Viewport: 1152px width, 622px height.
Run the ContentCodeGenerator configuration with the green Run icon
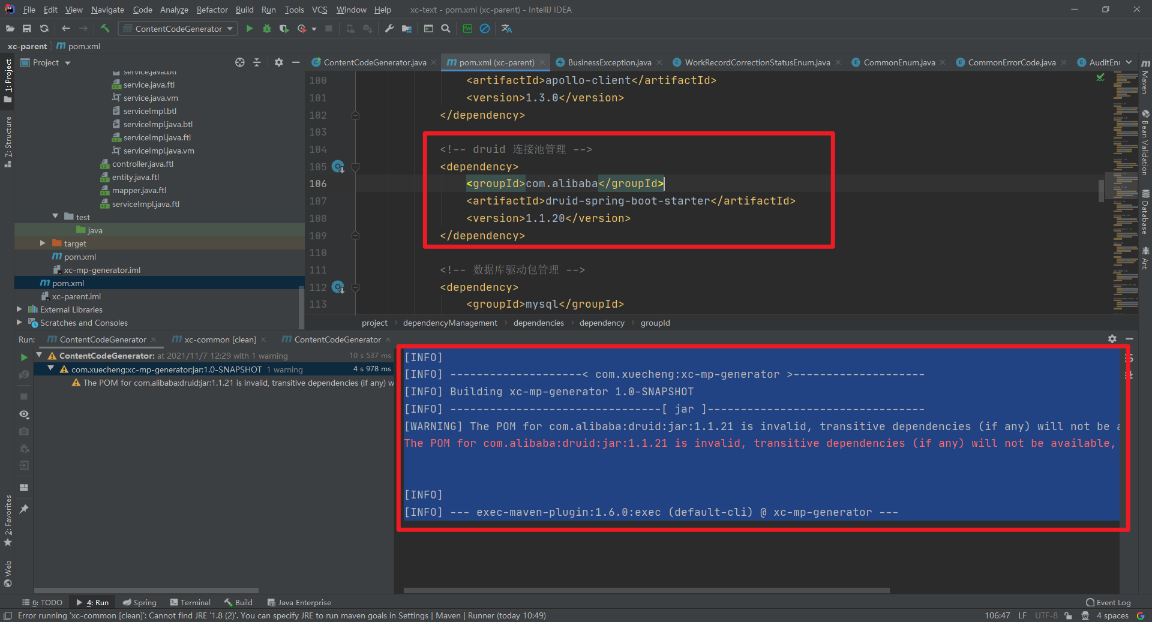249,28
